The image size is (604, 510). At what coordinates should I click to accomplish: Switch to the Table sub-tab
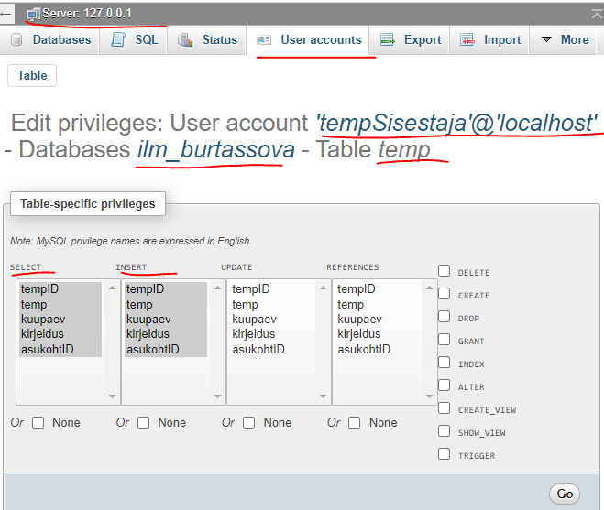(32, 76)
